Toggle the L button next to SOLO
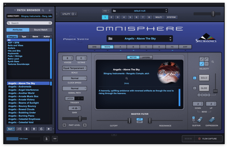The image size is (228, 148). pyautogui.click(x=195, y=78)
